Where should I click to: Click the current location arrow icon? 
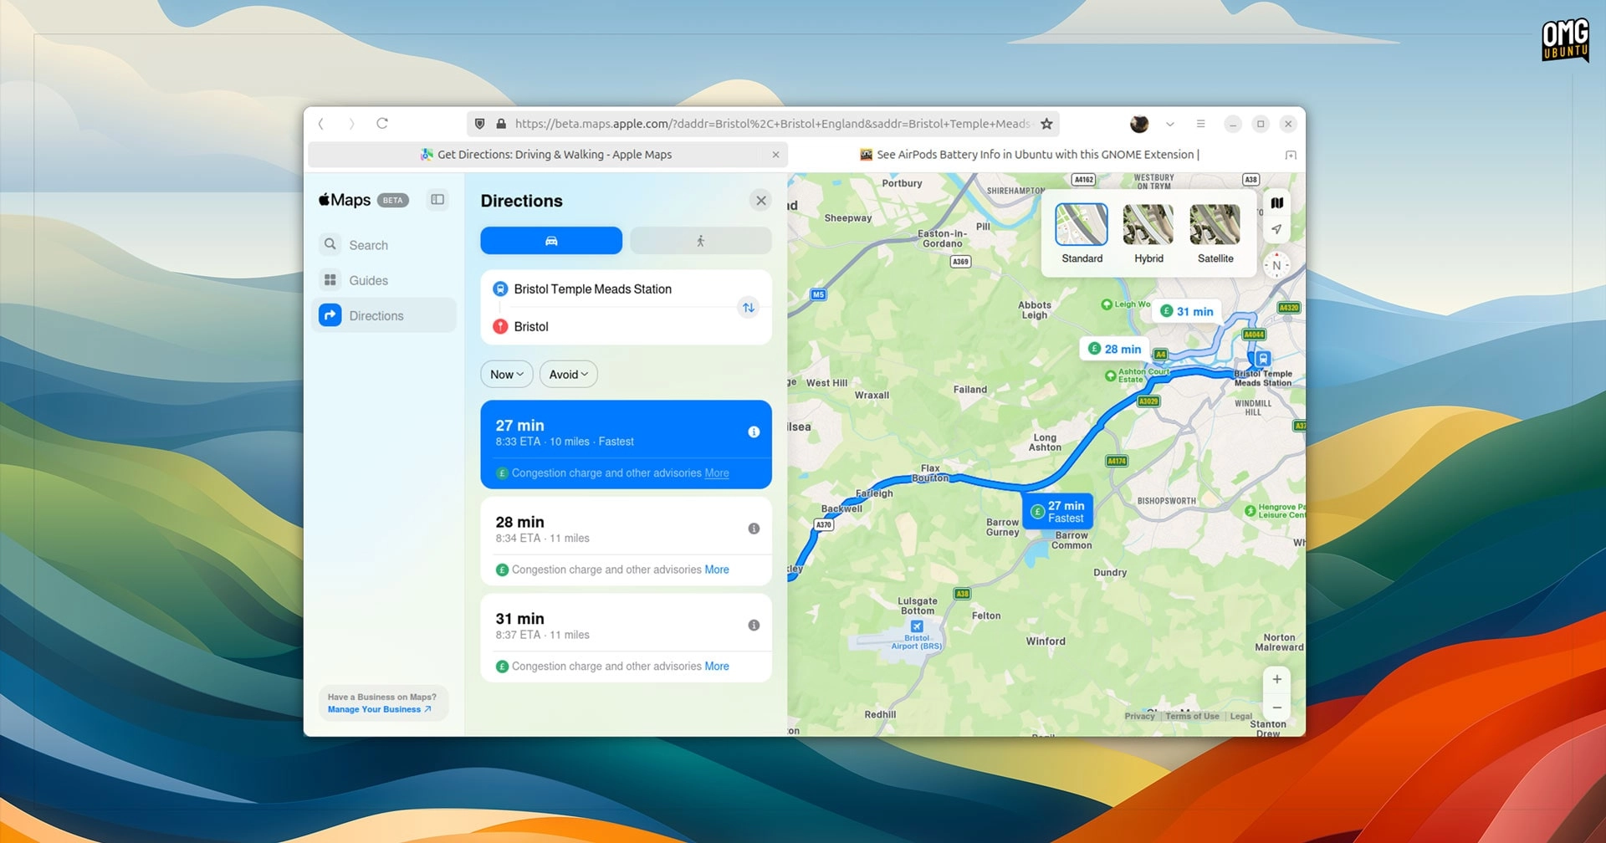tap(1276, 229)
